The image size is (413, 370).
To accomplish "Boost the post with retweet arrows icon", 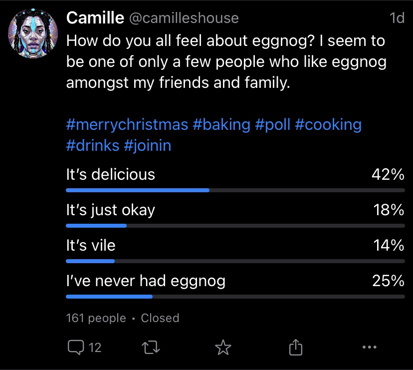I will click(151, 347).
